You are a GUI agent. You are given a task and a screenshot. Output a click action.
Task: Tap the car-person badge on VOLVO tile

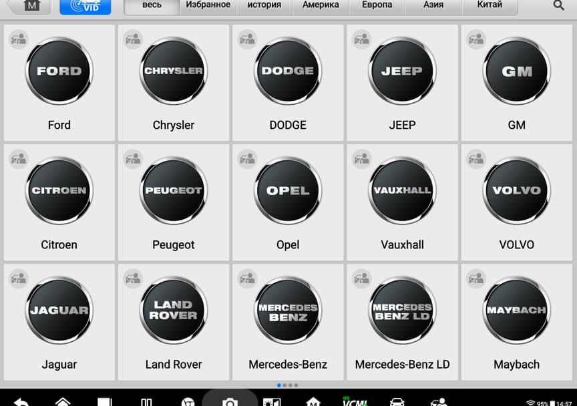pyautogui.click(x=476, y=159)
